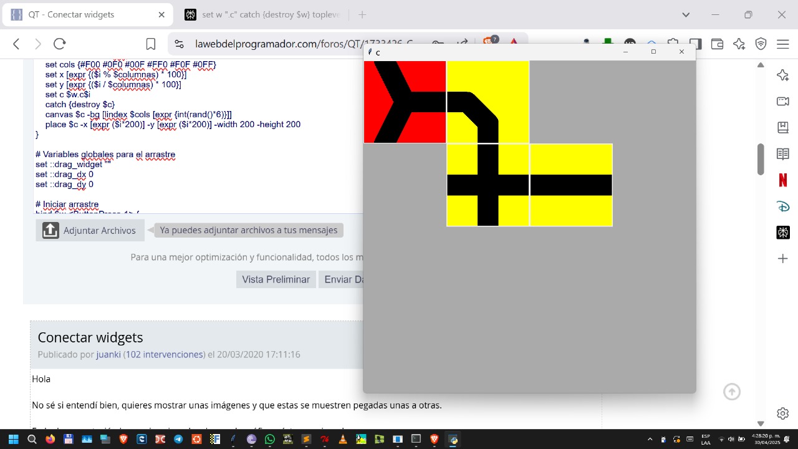This screenshot has height=449, width=798.
Task: Select the red Y-shaped road tile
Action: [x=405, y=102]
